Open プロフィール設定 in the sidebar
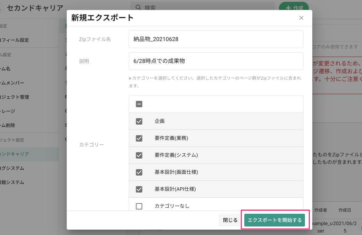 (x=14, y=40)
